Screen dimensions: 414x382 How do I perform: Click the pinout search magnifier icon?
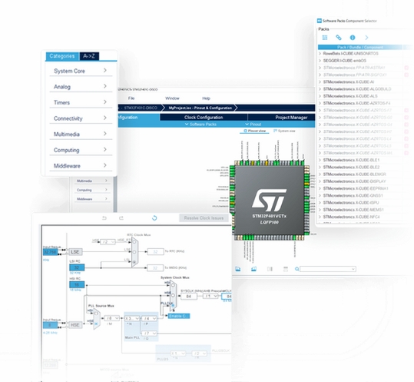pos(297,269)
